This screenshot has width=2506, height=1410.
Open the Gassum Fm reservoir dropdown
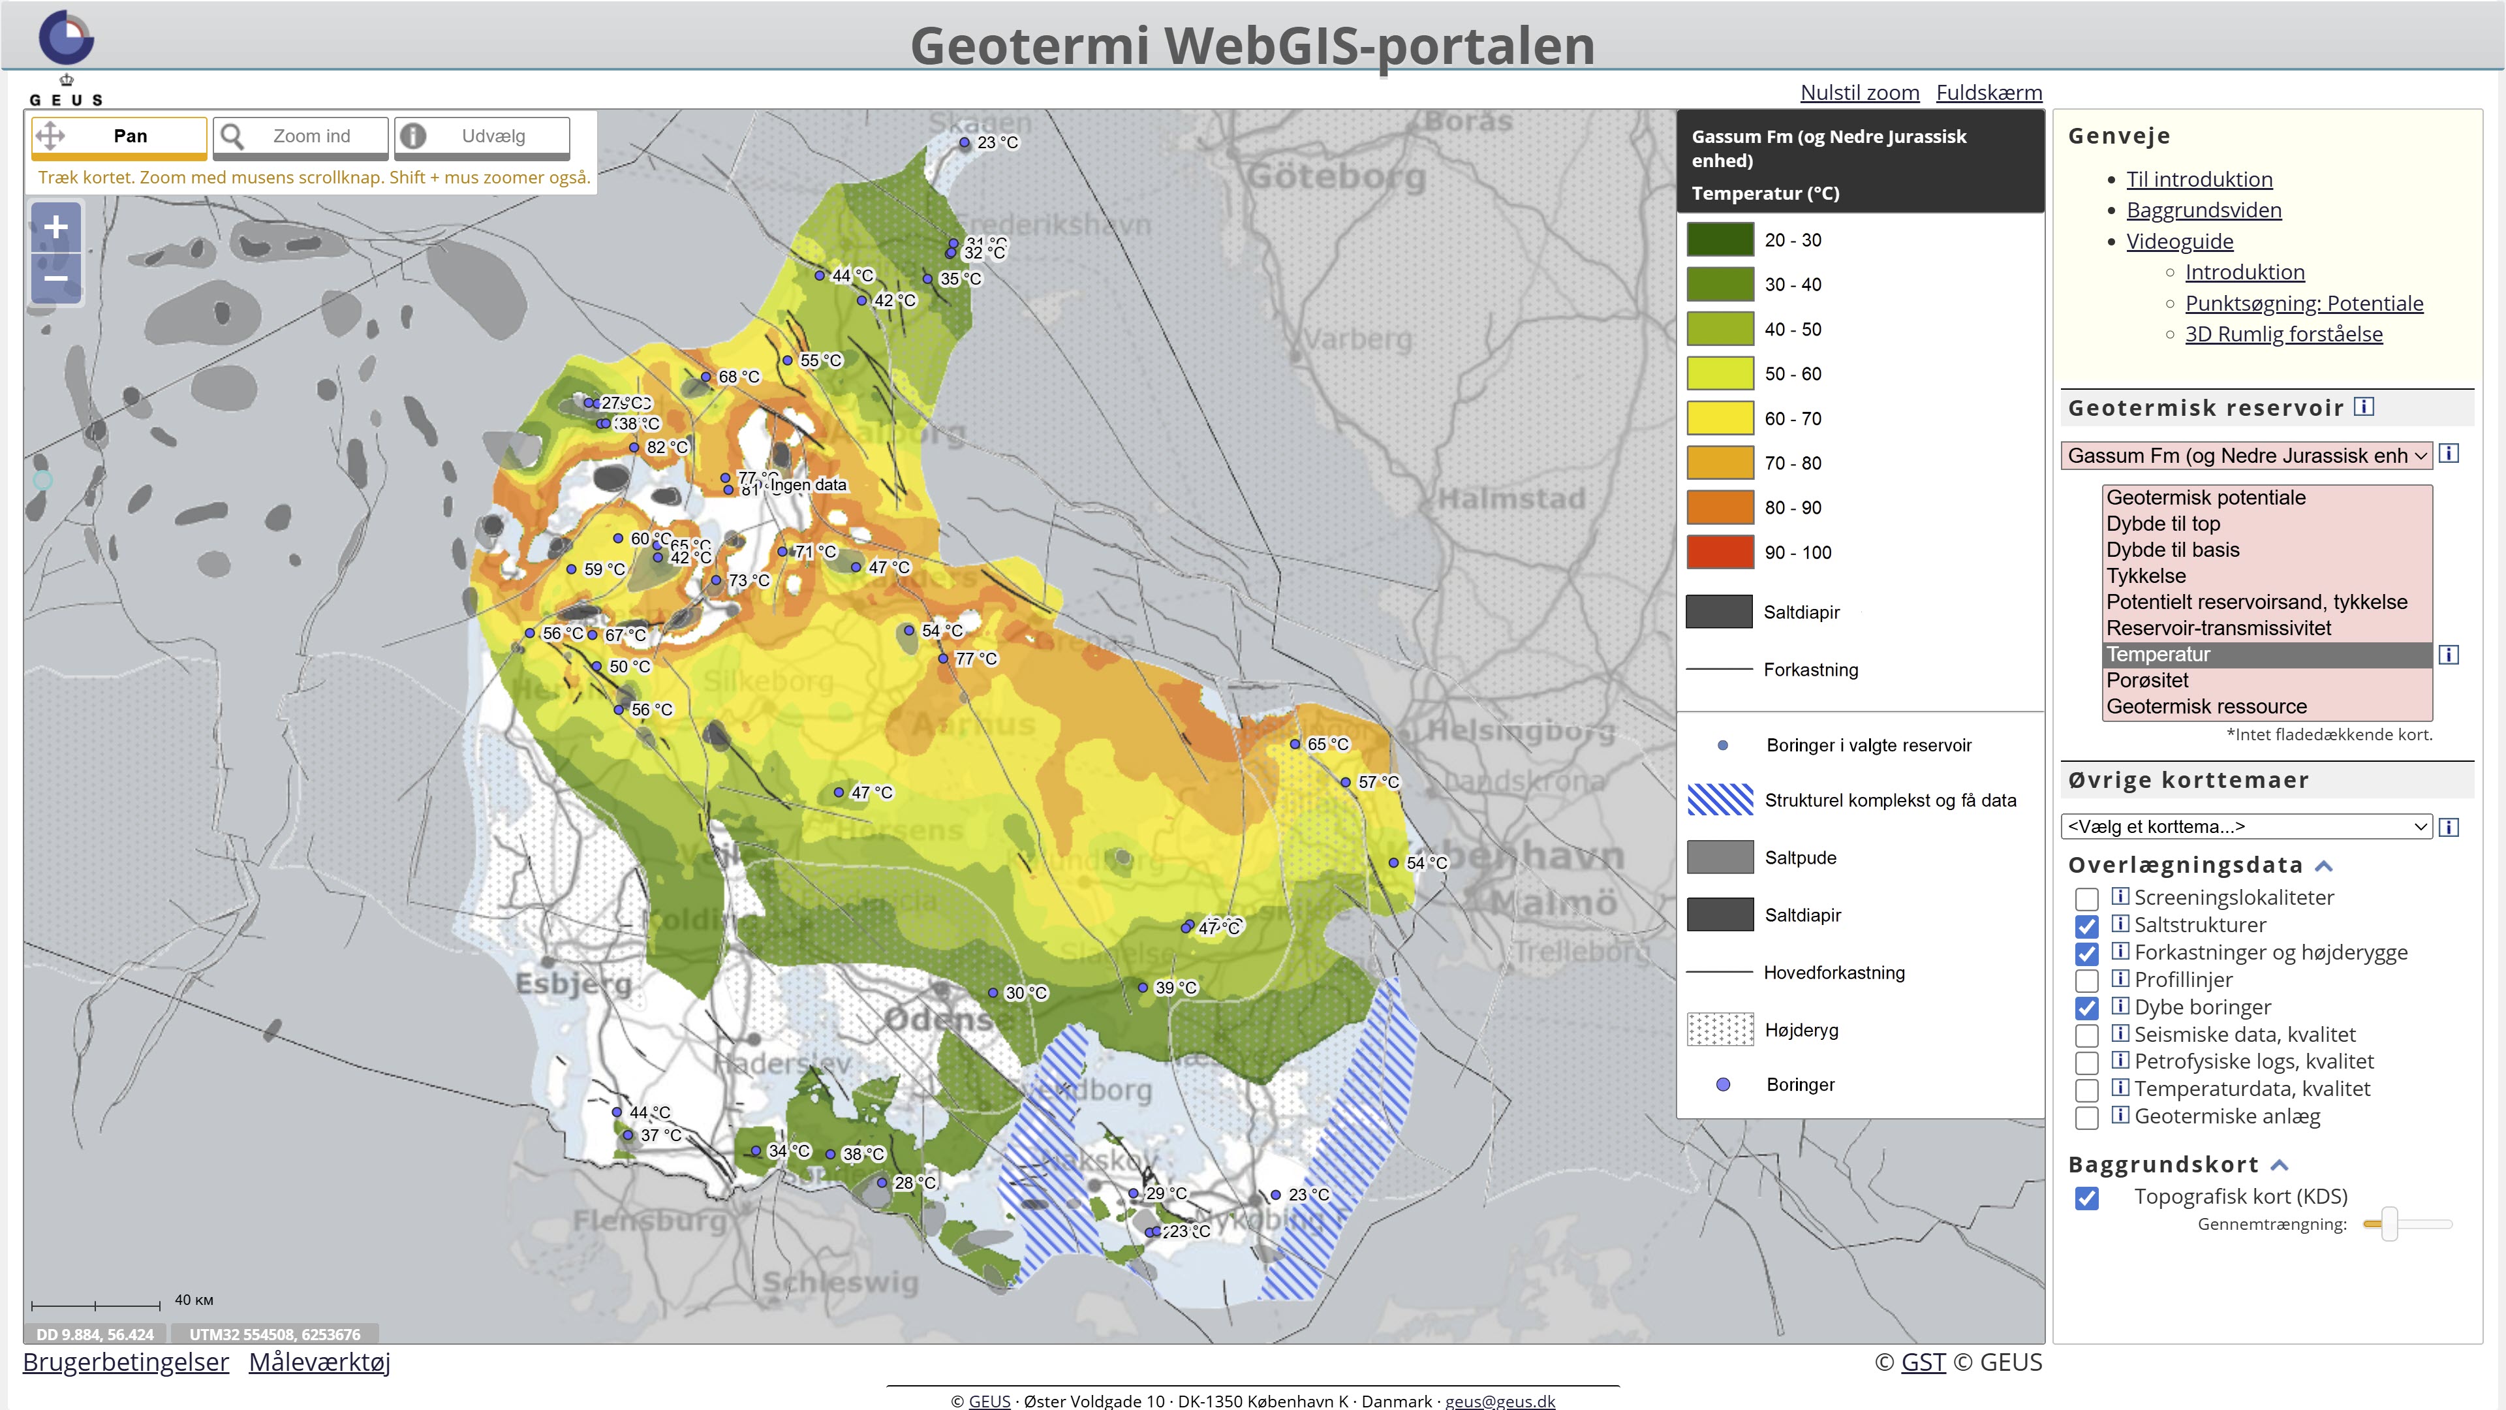point(2246,456)
